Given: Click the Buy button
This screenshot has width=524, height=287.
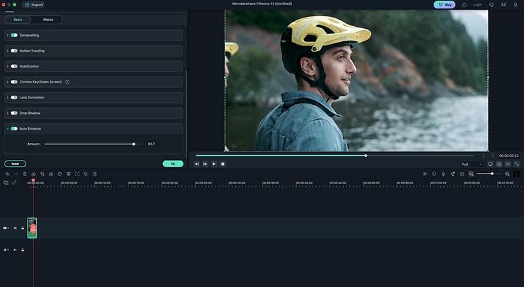Looking at the screenshot, I should tap(445, 5).
